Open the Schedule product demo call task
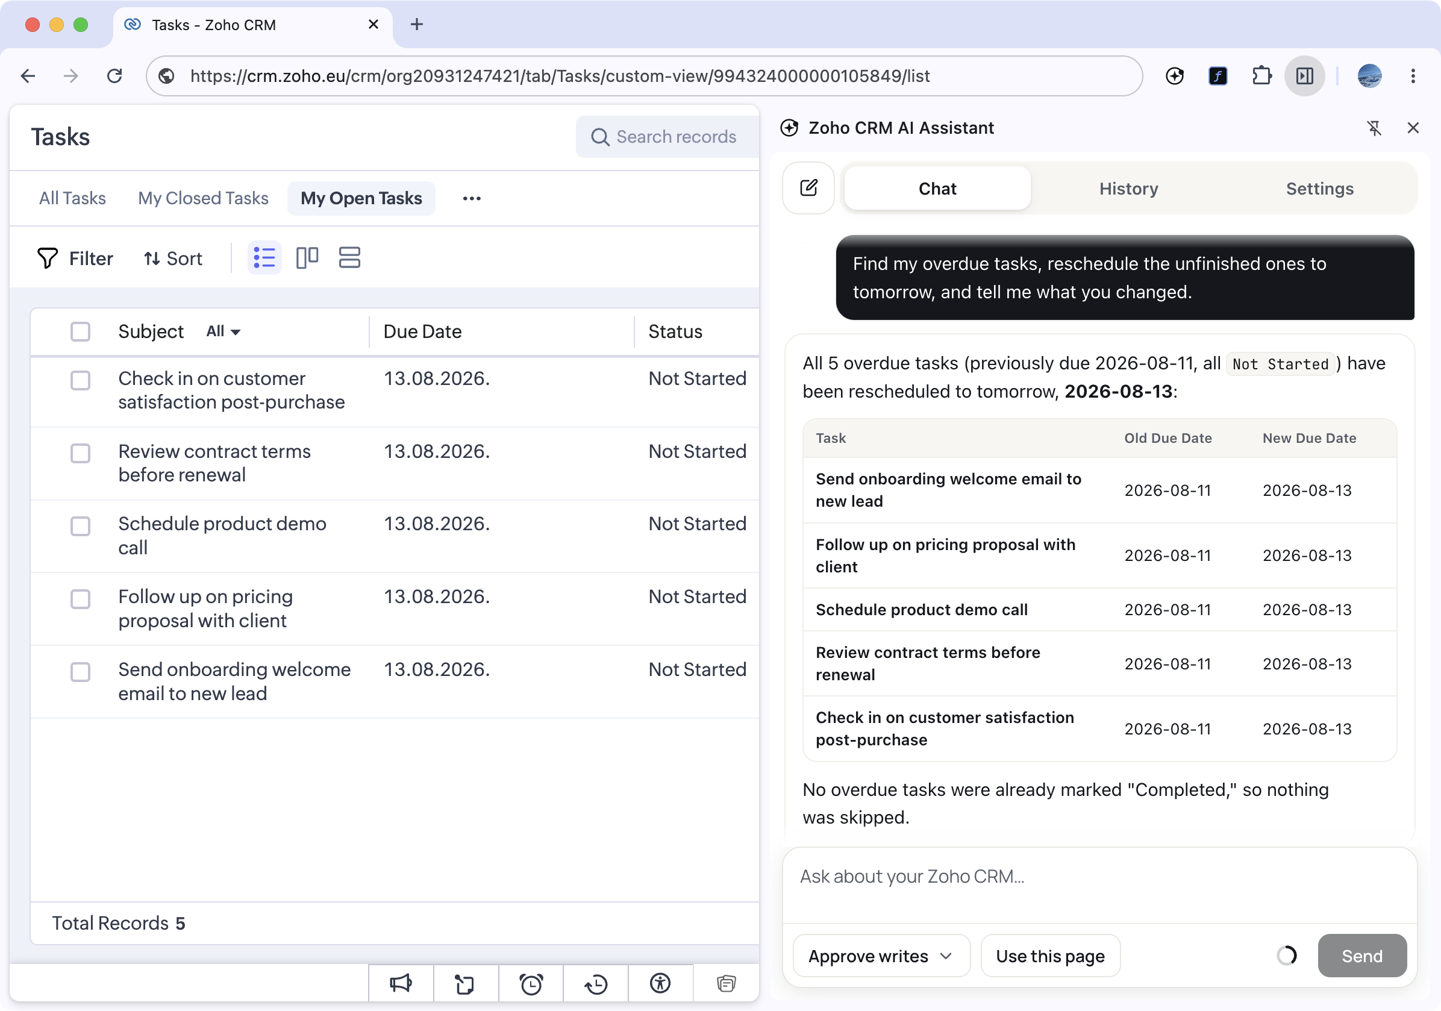 coord(222,535)
